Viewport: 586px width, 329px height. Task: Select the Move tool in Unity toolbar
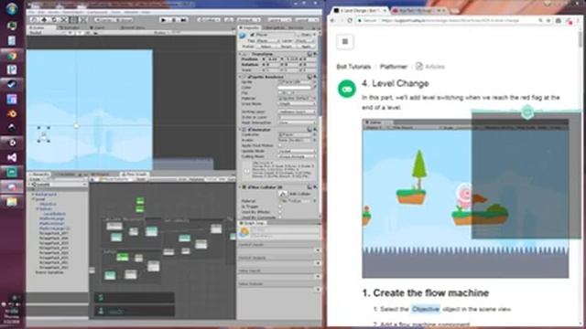pos(44,19)
